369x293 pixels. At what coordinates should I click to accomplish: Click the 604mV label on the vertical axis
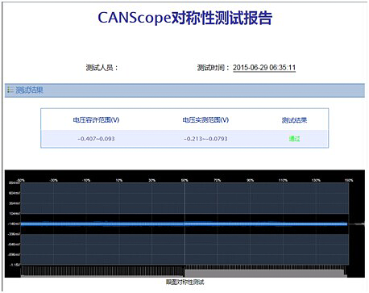point(15,193)
